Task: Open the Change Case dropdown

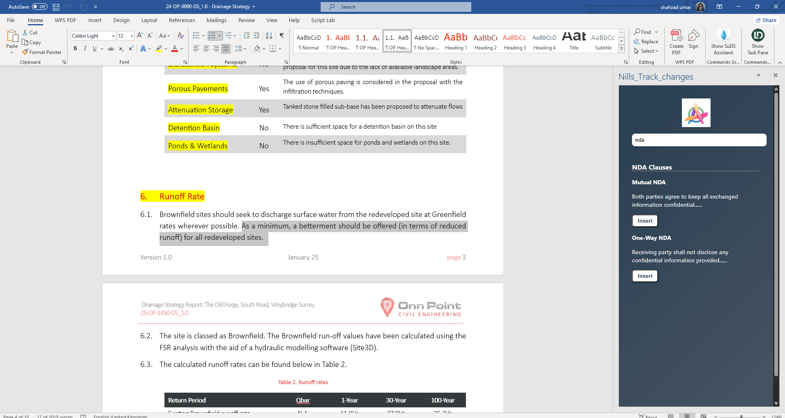Action: click(x=165, y=36)
